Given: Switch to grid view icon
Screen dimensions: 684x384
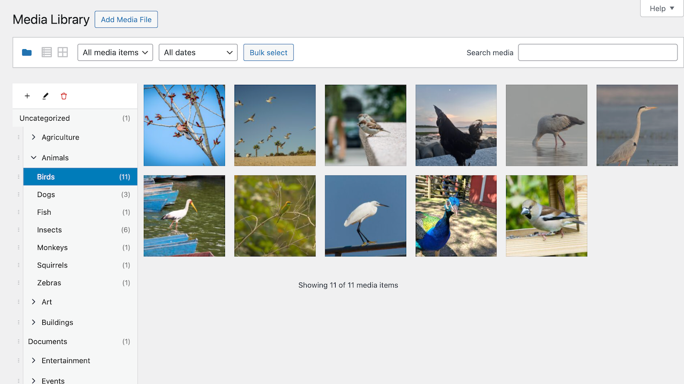Looking at the screenshot, I should (63, 52).
